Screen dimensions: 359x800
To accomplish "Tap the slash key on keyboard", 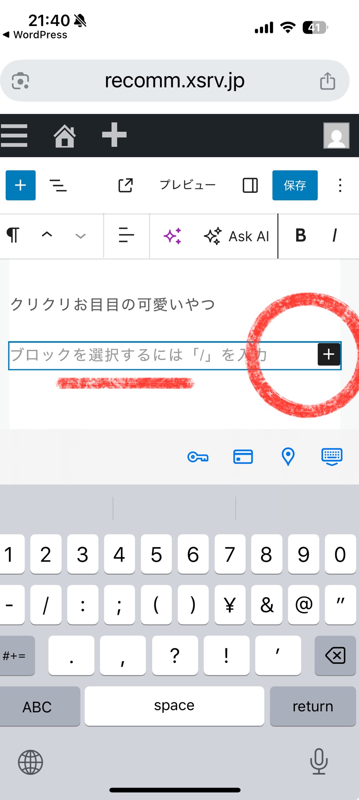I will click(x=46, y=604).
